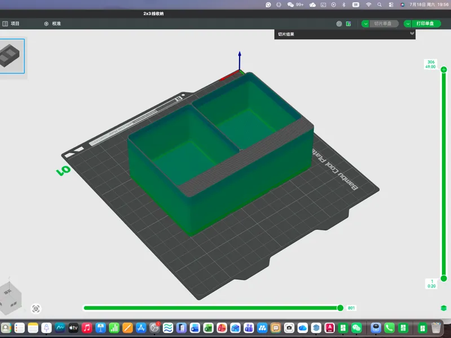Open Spotlight search in menu bar
The width and height of the screenshot is (451, 338).
coord(379,5)
